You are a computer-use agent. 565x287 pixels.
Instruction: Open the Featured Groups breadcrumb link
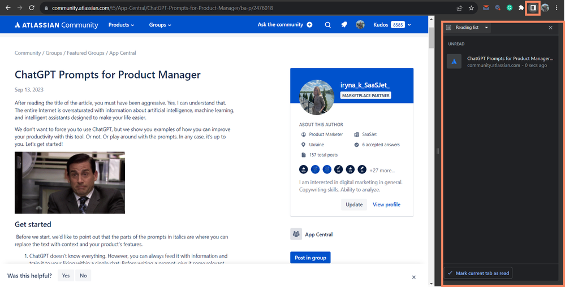85,53
